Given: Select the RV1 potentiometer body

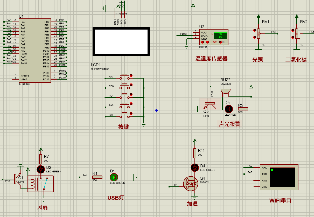Looking at the screenshot, I should click(x=258, y=34).
